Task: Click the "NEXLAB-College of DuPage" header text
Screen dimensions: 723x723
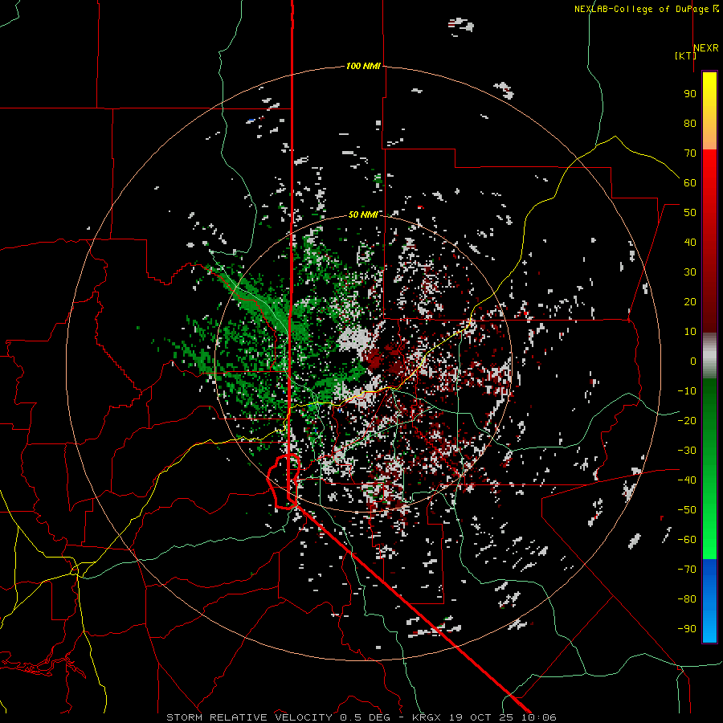Action: tap(643, 9)
